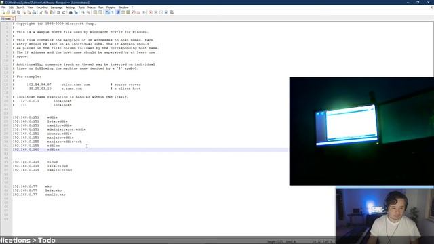Click the 'camilo.cloud' host entry
Image resolution: width=434 pixels, height=244 pixels.
tap(60, 170)
